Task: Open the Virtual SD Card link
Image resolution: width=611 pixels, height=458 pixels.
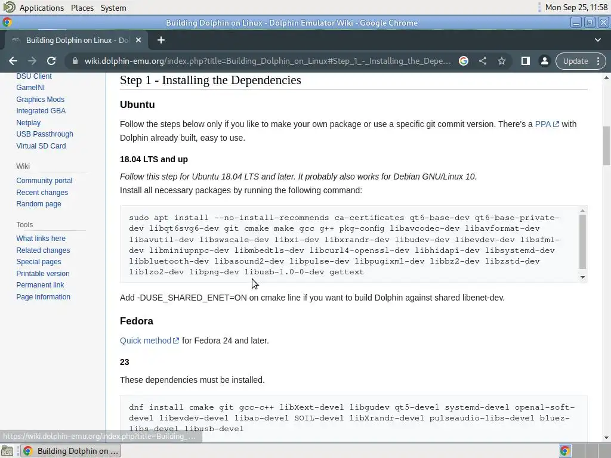Action: [x=41, y=146]
